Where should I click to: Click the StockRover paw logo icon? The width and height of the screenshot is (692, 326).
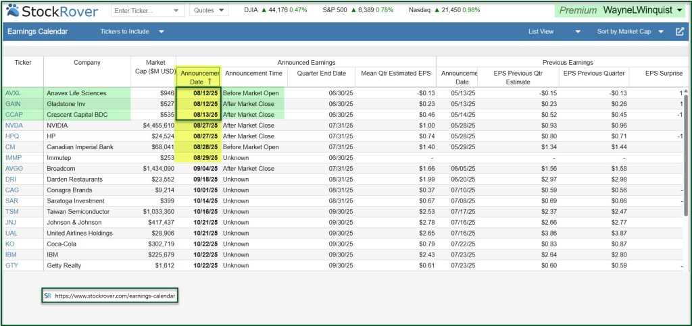click(x=14, y=10)
